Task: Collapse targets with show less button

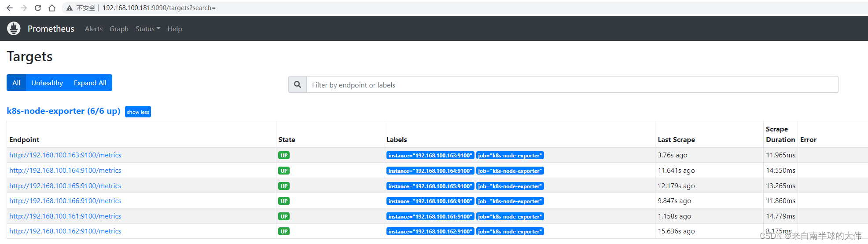Action: click(x=138, y=112)
